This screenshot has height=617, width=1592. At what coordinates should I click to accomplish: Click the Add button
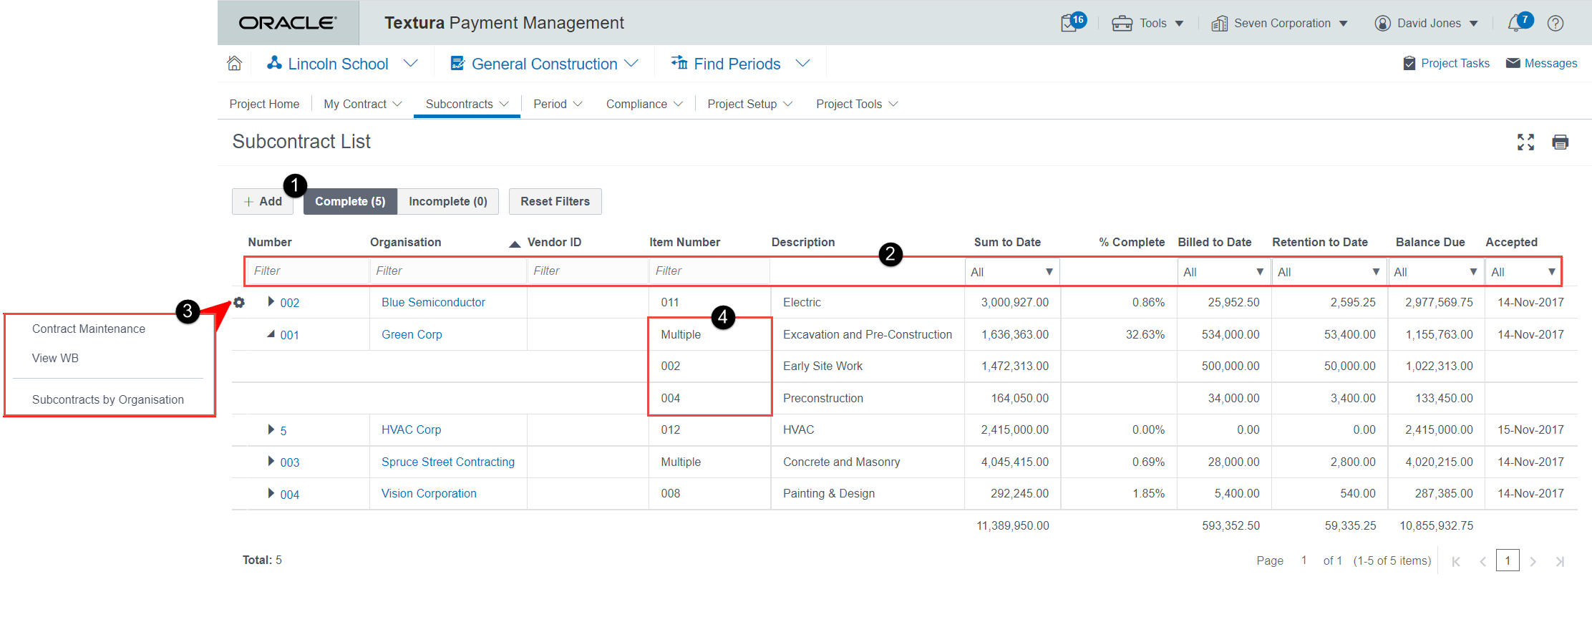coord(263,202)
